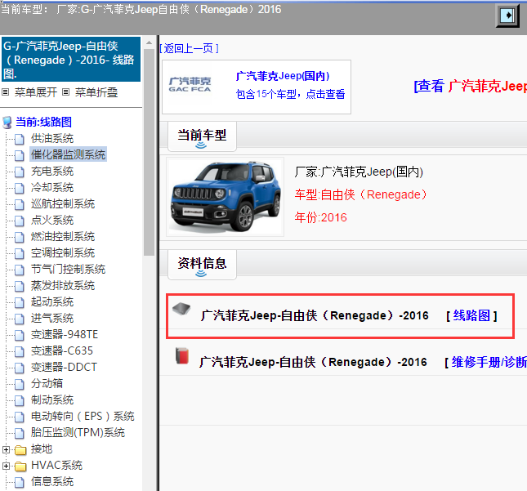Image resolution: width=527 pixels, height=491 pixels.
Task: Click the page icon for 信息系统
Action: 20,482
